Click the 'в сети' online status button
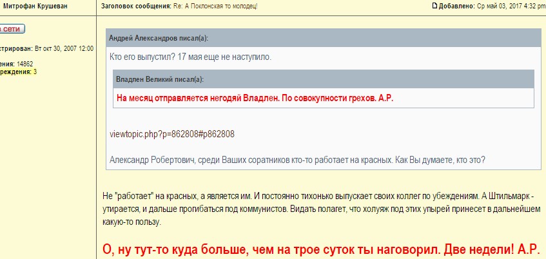The height and width of the screenshot is (259, 546). point(11,29)
